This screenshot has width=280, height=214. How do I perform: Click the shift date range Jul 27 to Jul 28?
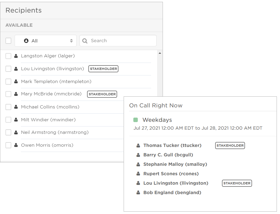click(x=198, y=128)
